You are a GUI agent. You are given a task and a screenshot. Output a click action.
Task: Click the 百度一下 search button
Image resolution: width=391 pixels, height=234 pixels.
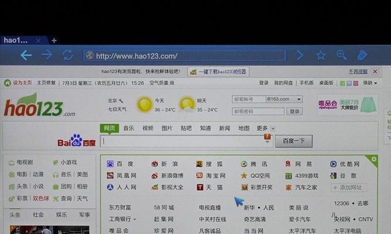[x=294, y=141]
